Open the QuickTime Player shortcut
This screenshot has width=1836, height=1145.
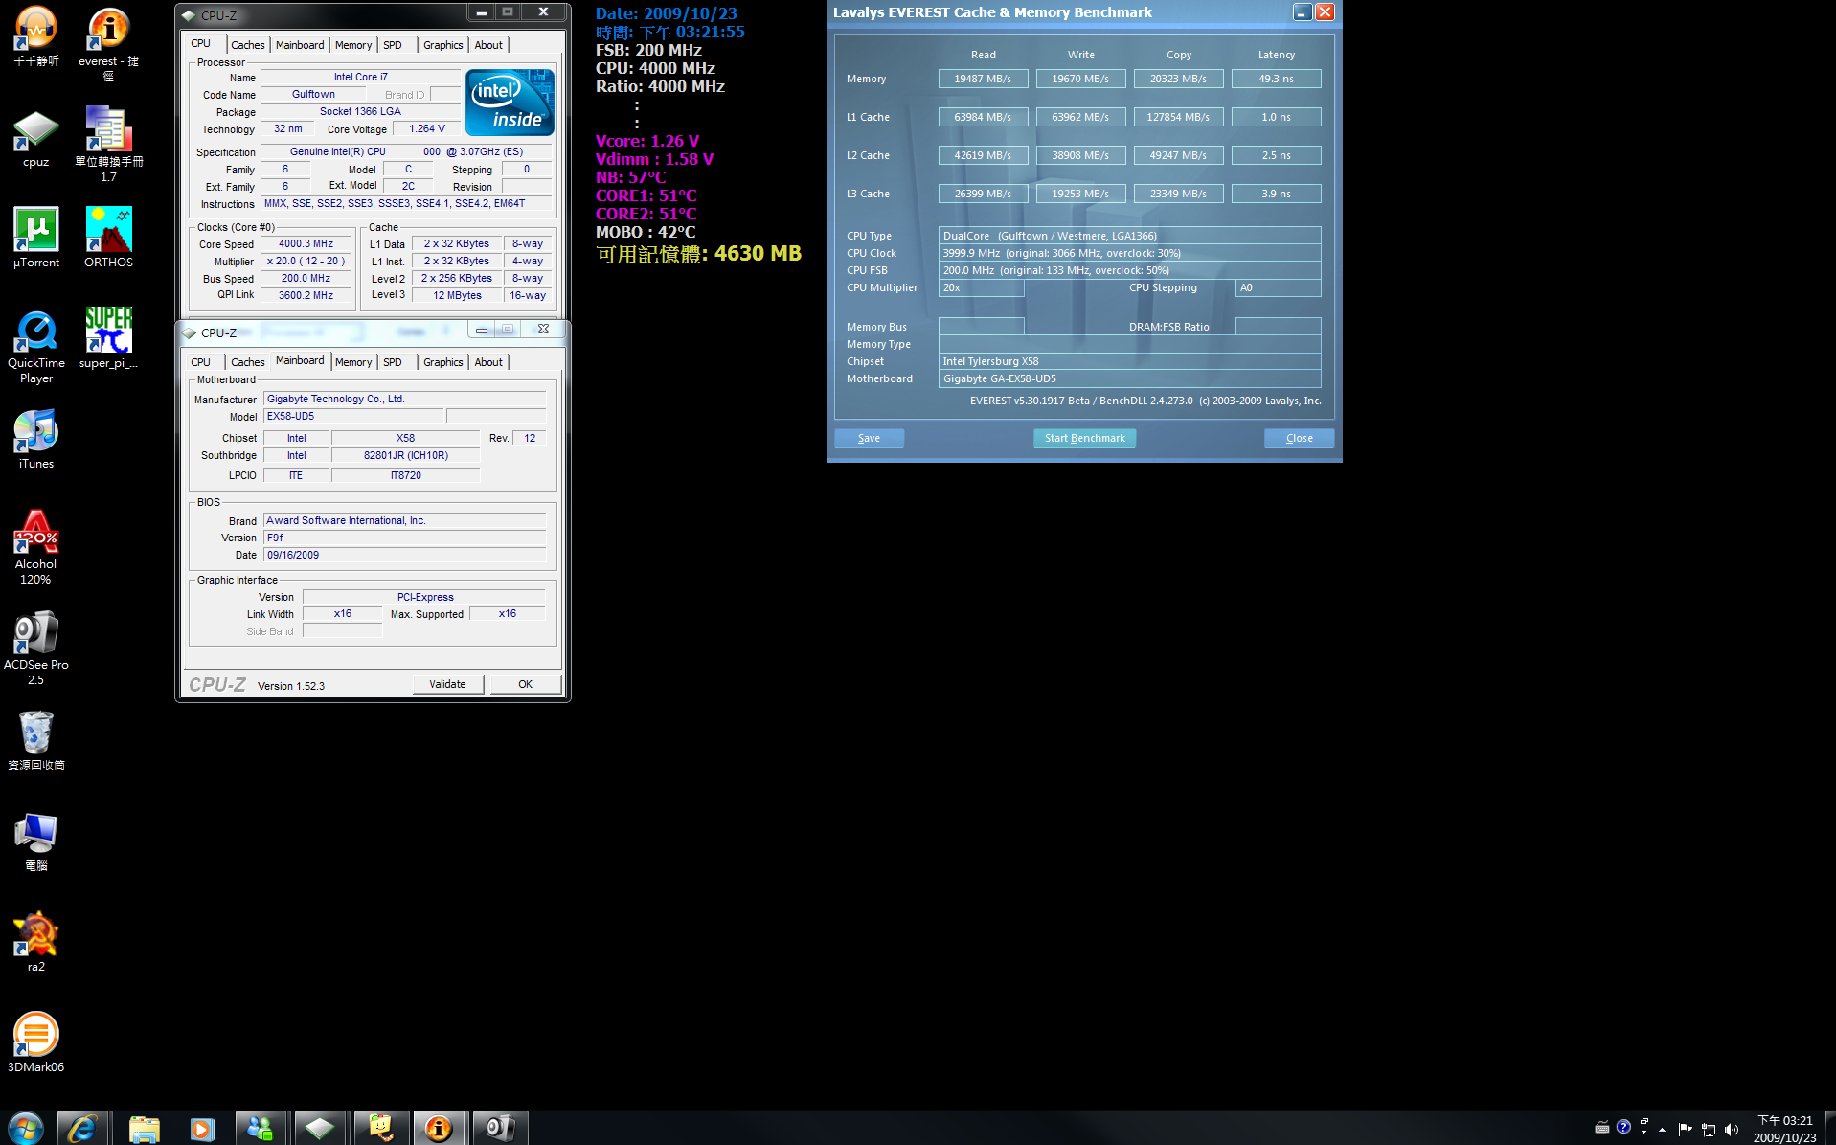(36, 332)
